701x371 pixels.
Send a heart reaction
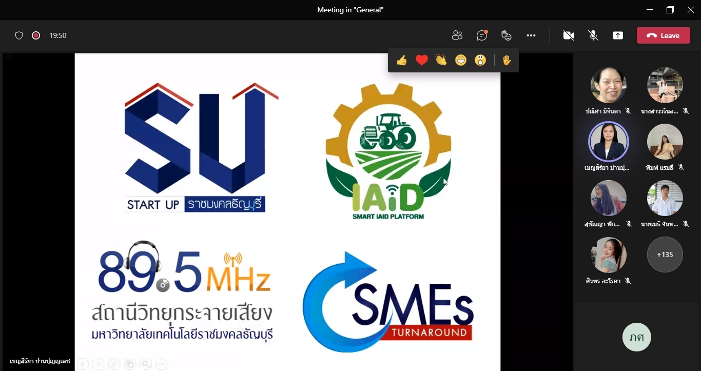point(422,61)
